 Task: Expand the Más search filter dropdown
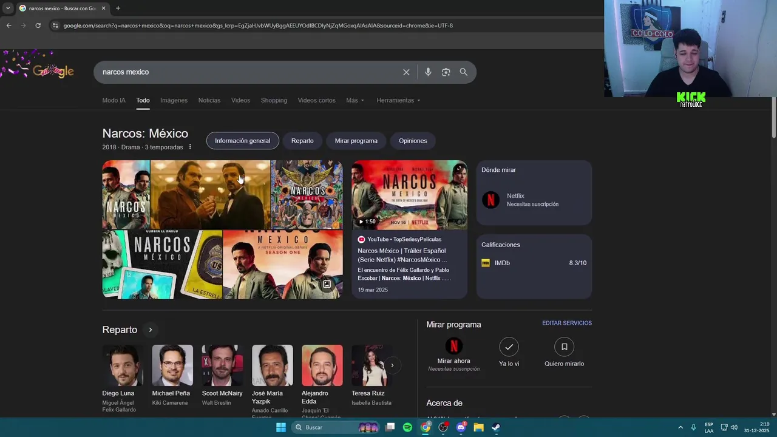tap(355, 100)
